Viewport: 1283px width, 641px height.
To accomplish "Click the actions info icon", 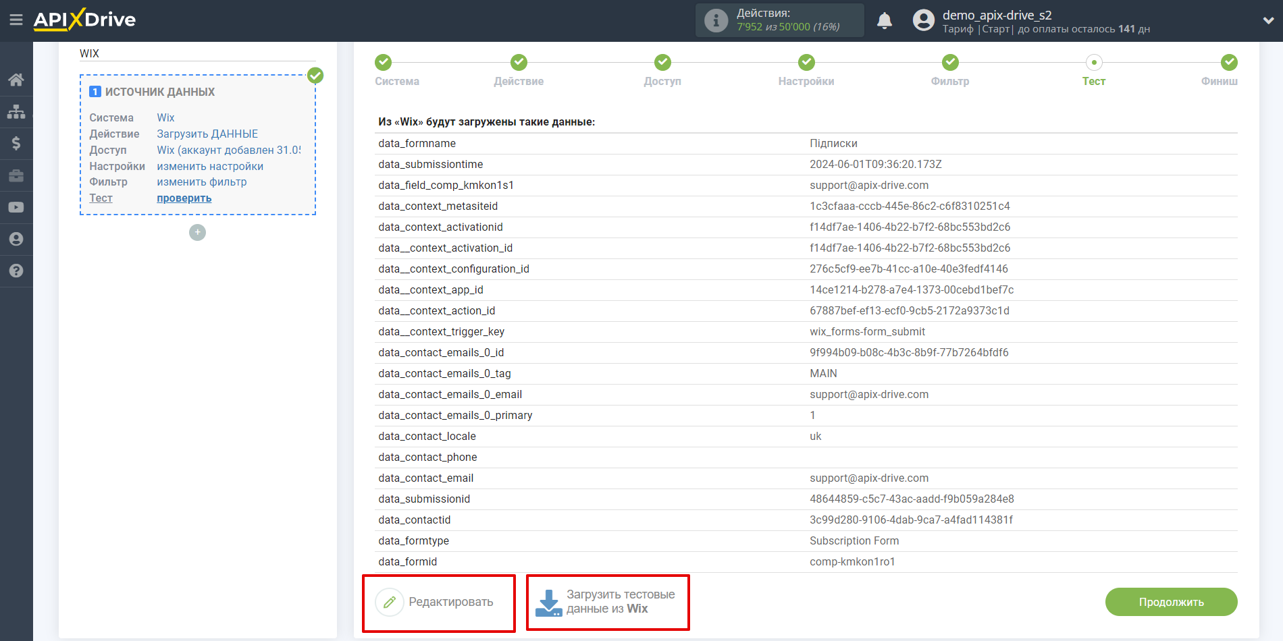I will coord(716,20).
